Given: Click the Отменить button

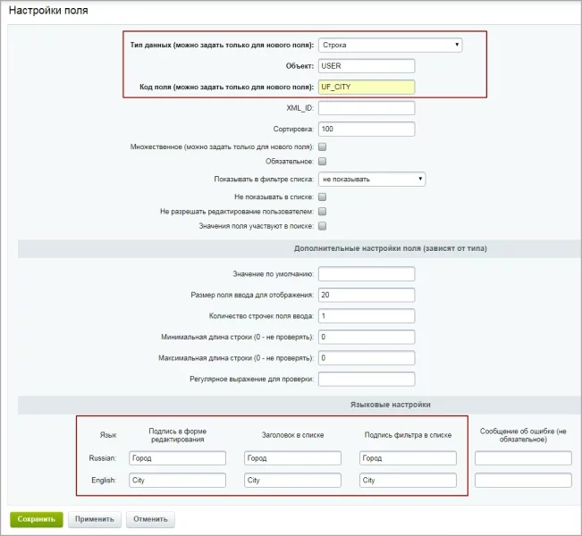Looking at the screenshot, I should click(x=150, y=519).
